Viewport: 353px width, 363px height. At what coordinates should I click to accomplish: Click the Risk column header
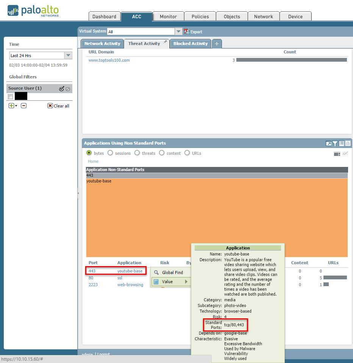165,263
